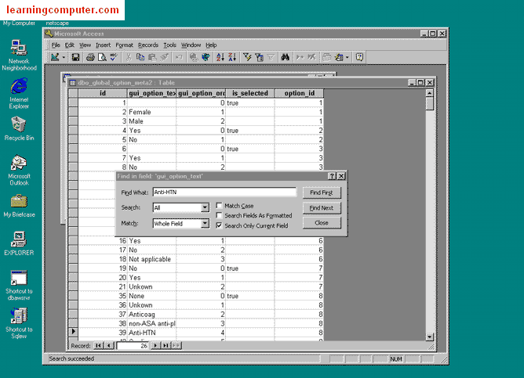Open the View menu
Viewport: 524px width, 378px height.
pyautogui.click(x=85, y=45)
